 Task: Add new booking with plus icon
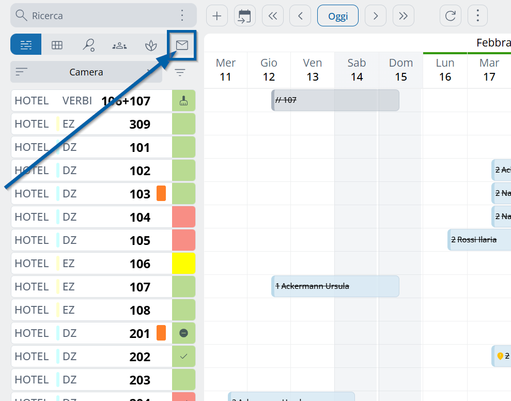tap(217, 16)
